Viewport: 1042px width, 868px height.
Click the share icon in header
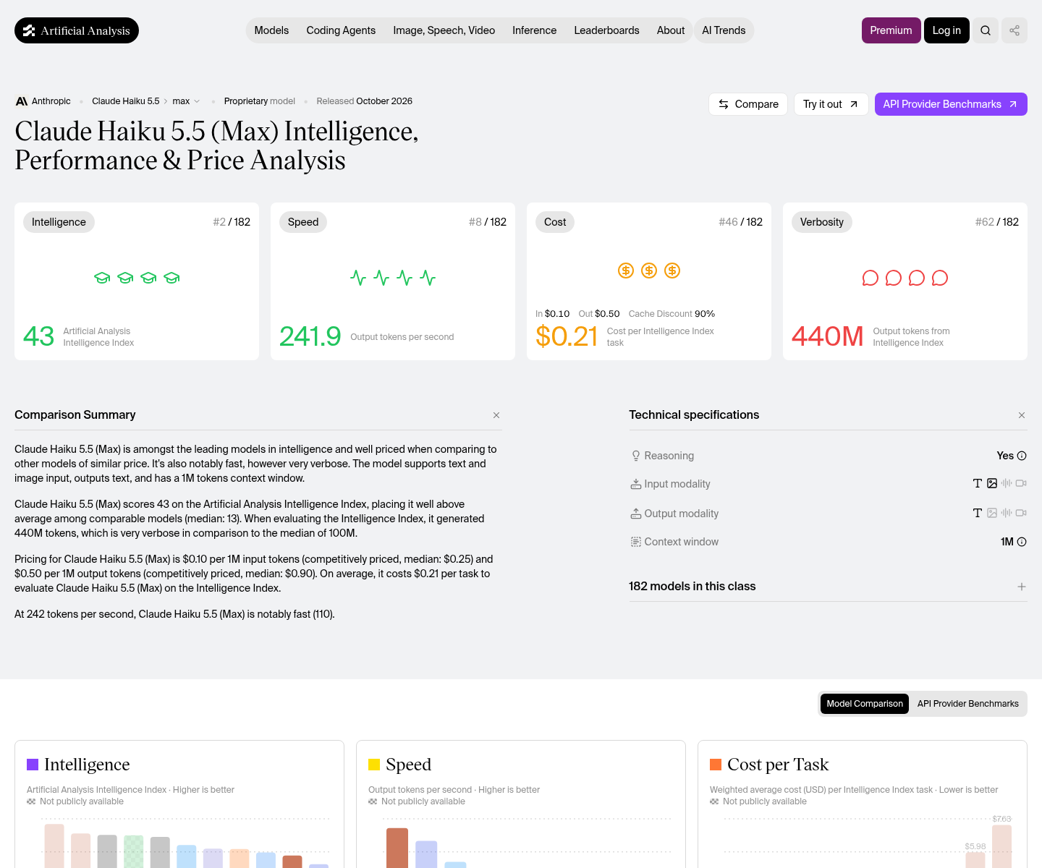tap(1015, 30)
